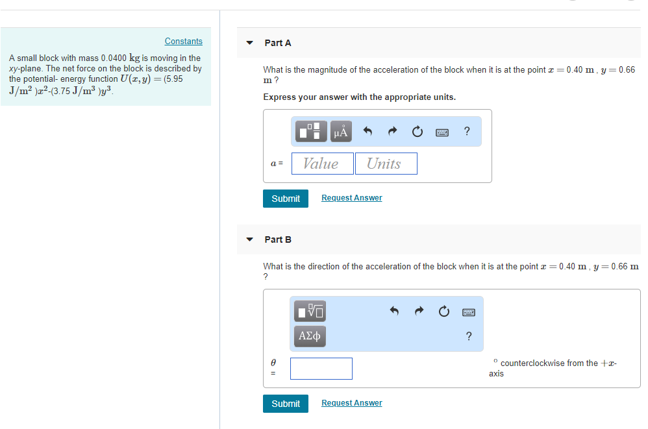Open keyboard shortcuts in Part A toolbar
The image size is (648, 429).
442,132
